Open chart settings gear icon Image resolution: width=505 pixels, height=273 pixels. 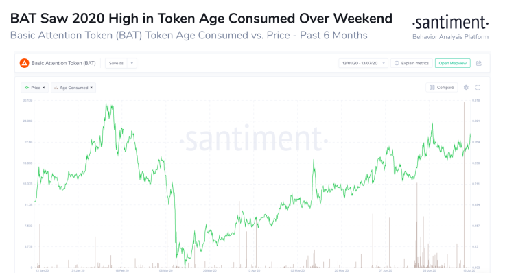tap(466, 88)
